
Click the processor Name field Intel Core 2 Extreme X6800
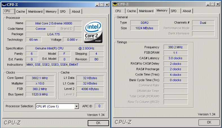coord(54,23)
